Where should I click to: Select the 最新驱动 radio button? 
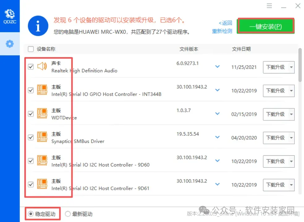tap(68, 214)
